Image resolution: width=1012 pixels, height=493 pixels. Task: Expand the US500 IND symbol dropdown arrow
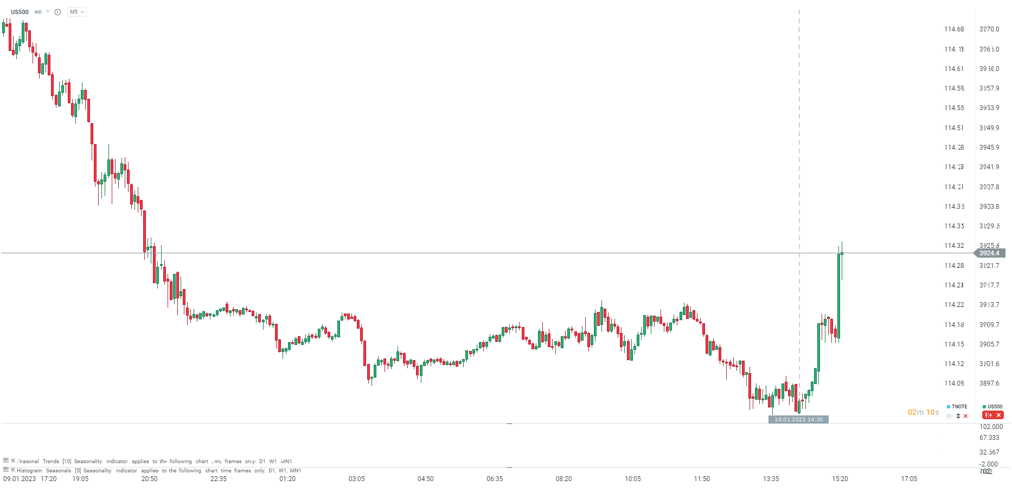(48, 11)
